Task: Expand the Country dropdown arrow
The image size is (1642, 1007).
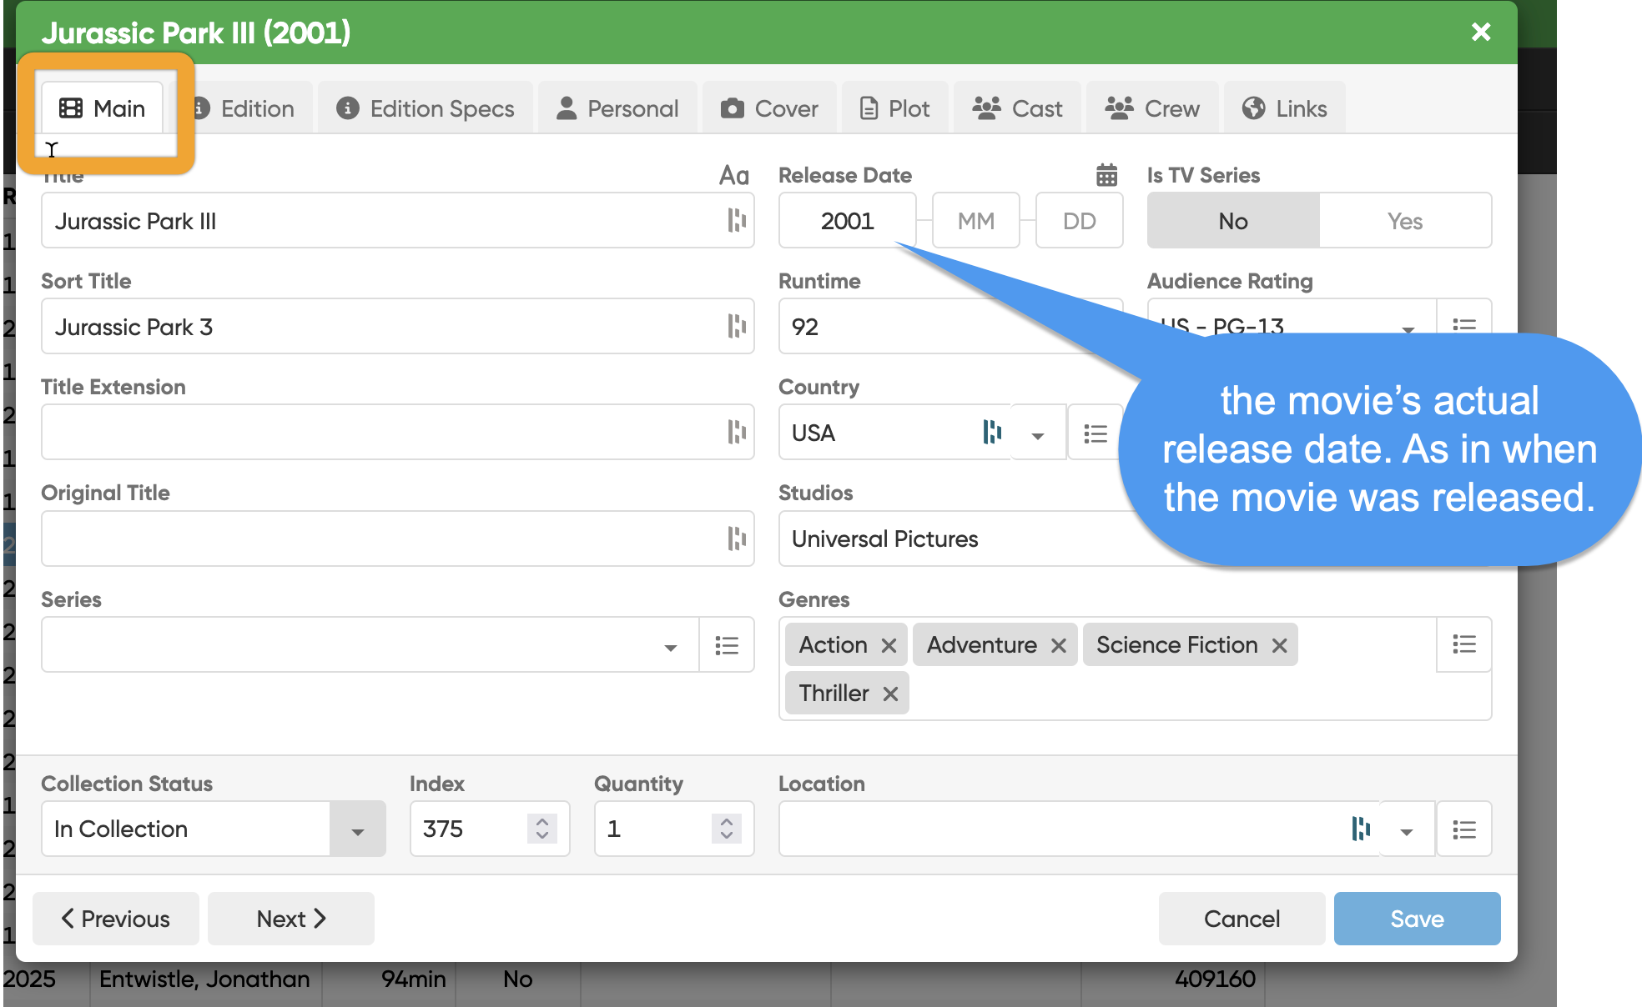Action: pos(1037,434)
